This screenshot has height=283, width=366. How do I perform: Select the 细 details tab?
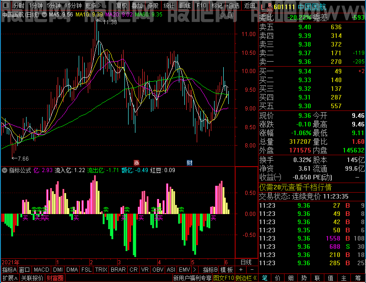pyautogui.click(x=291, y=278)
